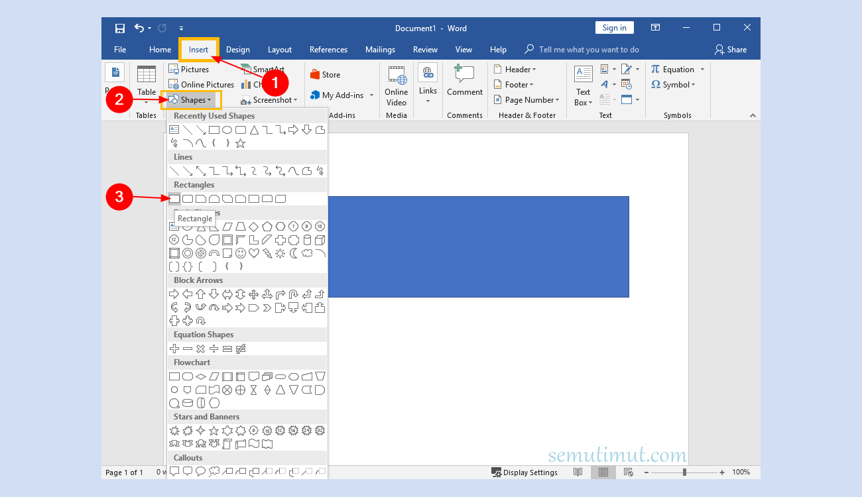Click the zoom slider handle

pos(684,472)
